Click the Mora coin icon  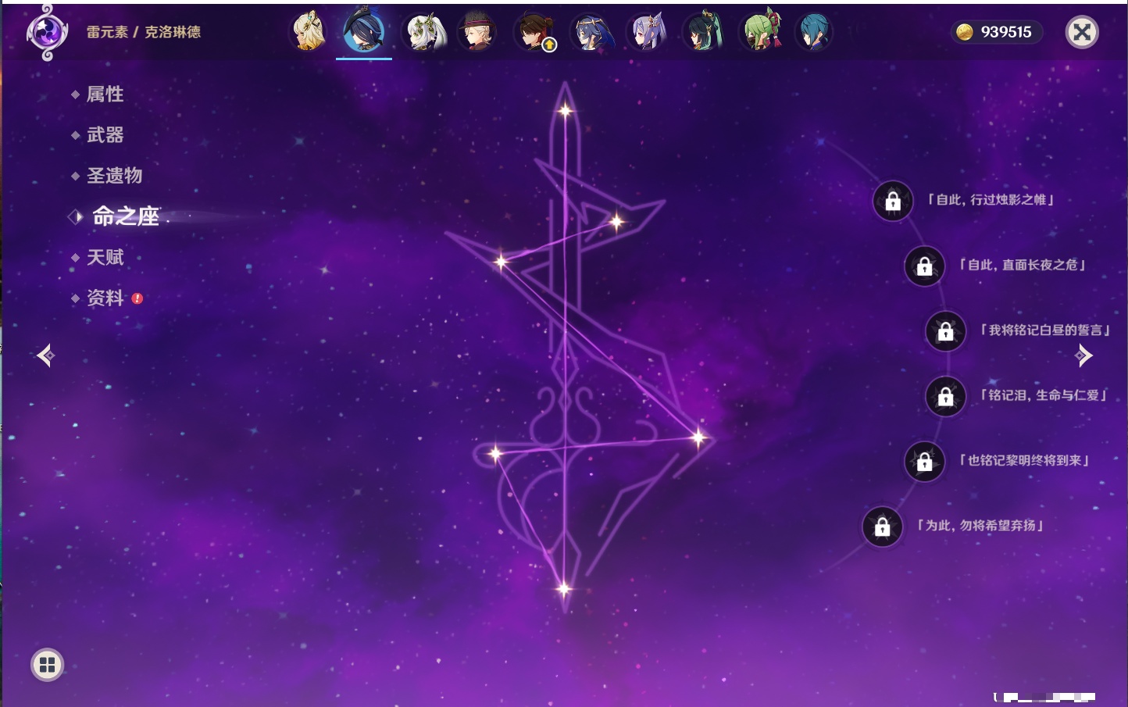(965, 32)
